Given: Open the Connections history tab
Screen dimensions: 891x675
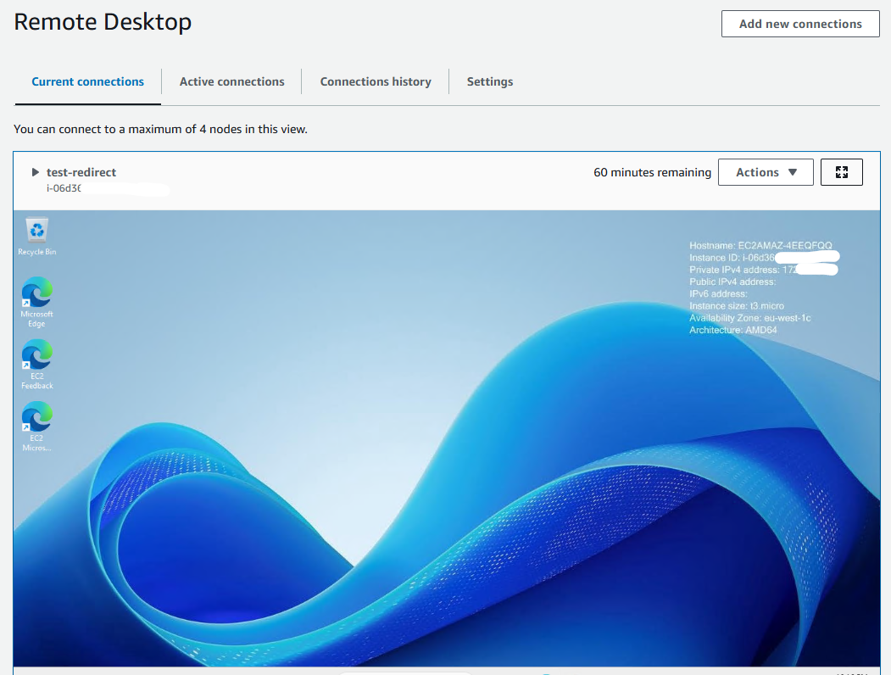Looking at the screenshot, I should [x=376, y=81].
